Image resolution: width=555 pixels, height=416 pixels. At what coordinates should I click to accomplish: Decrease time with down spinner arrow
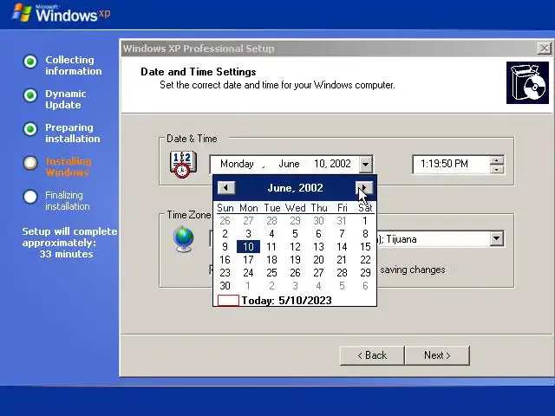[497, 169]
